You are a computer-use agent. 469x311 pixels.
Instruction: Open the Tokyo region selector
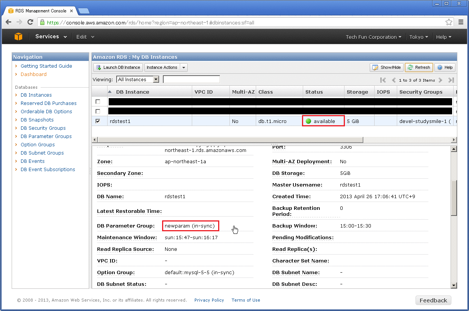(419, 37)
